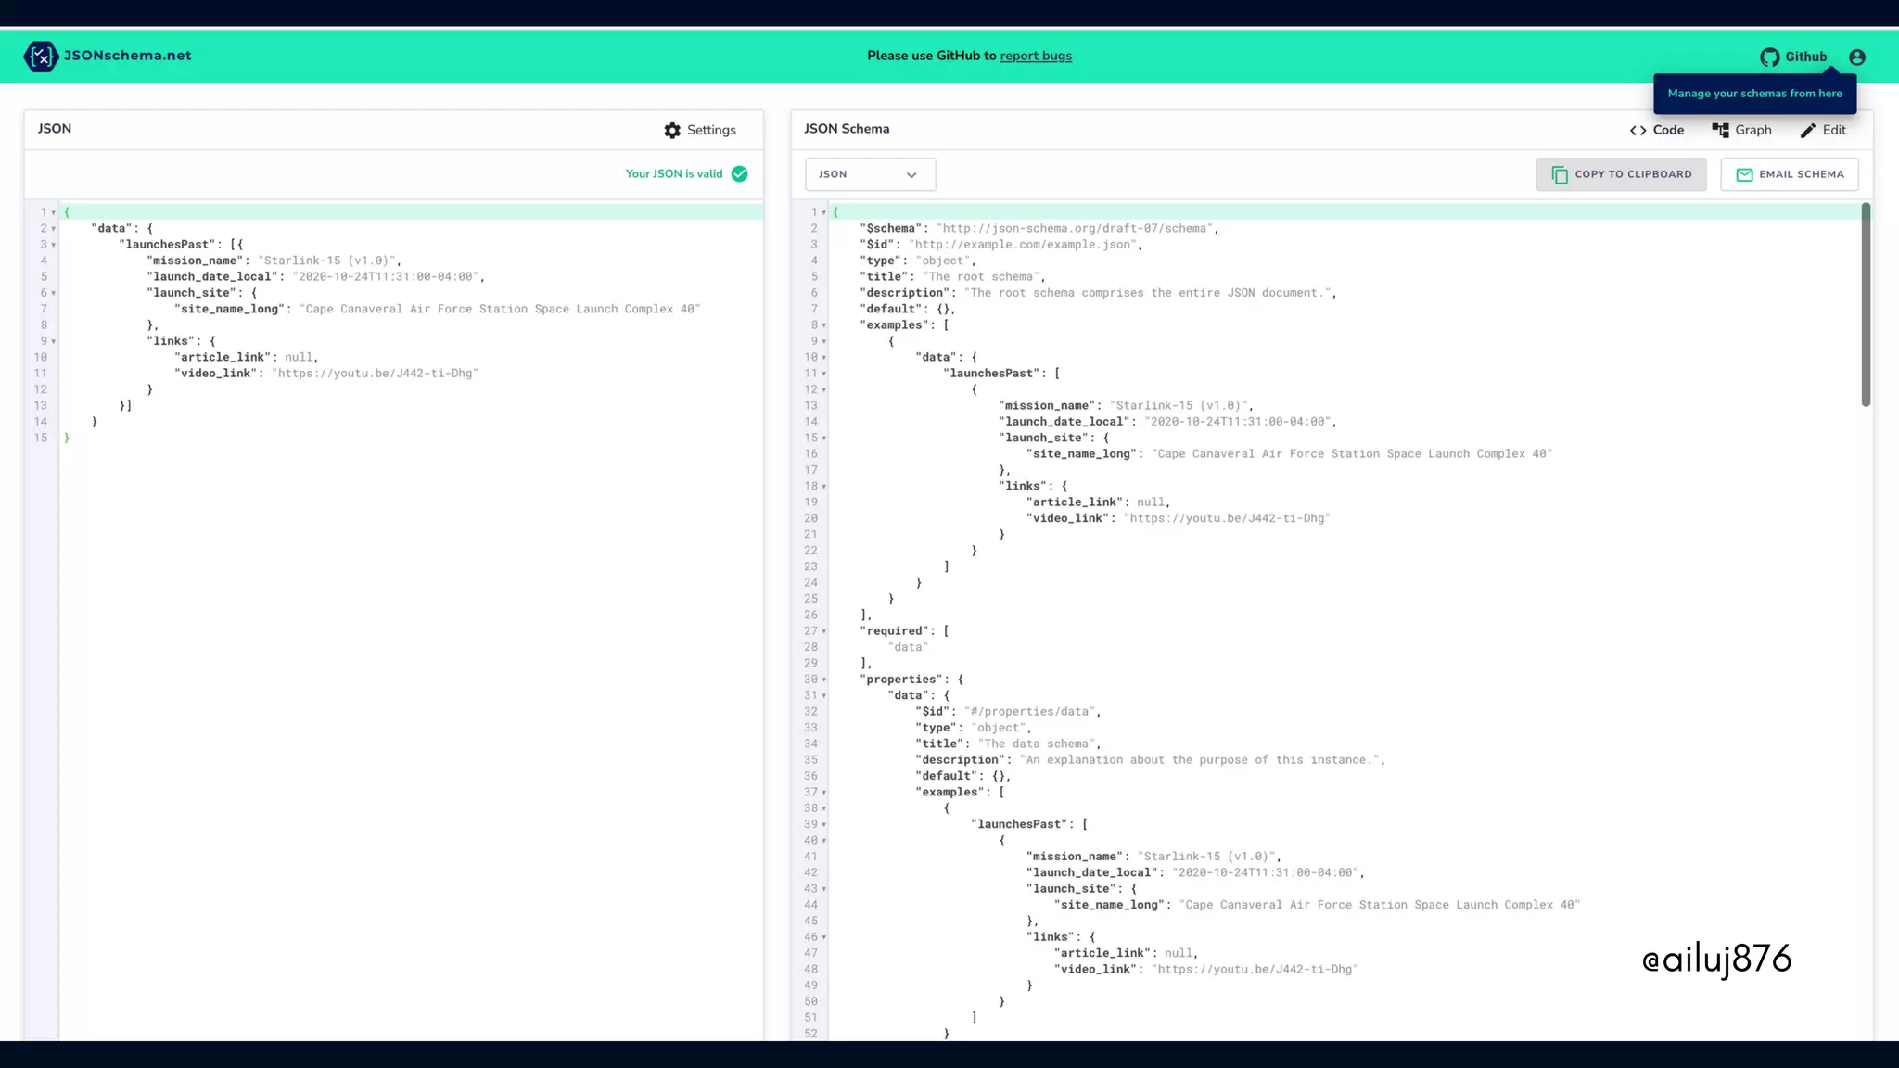Image resolution: width=1899 pixels, height=1068 pixels.
Task: Click the Code angle brackets icon
Action: (x=1638, y=131)
